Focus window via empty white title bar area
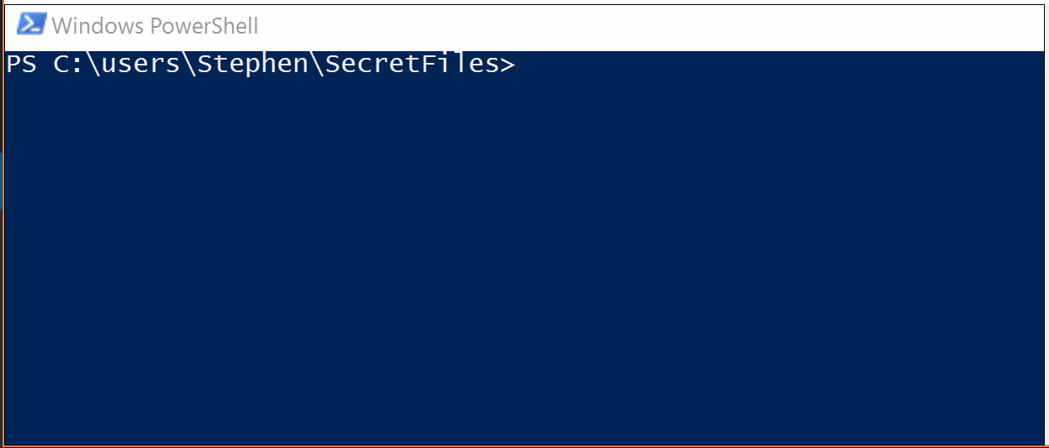The width and height of the screenshot is (1049, 448). [647, 27]
